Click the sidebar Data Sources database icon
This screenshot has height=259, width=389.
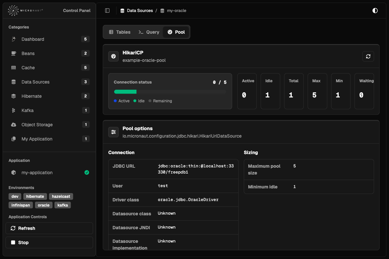[14, 82]
